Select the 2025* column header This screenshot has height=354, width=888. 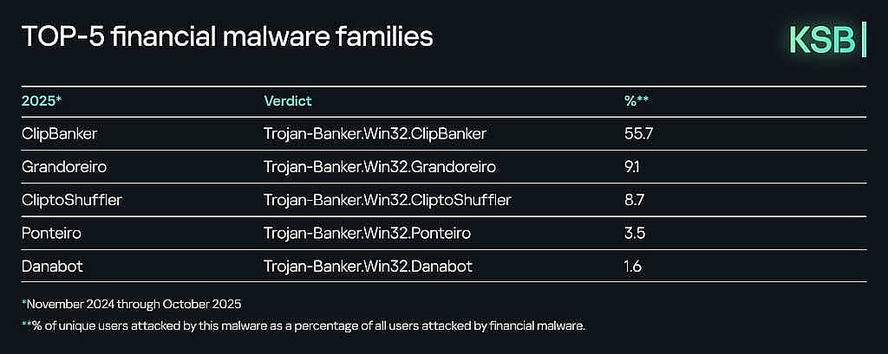click(x=42, y=101)
